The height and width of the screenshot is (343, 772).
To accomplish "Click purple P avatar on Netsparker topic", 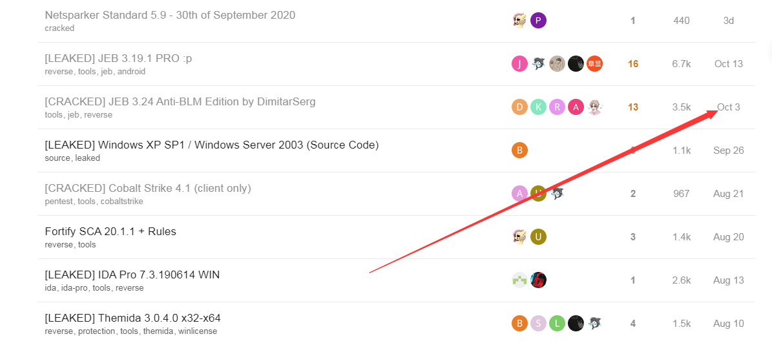I will (538, 21).
